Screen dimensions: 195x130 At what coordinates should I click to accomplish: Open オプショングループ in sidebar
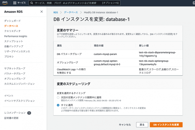(15, 79)
